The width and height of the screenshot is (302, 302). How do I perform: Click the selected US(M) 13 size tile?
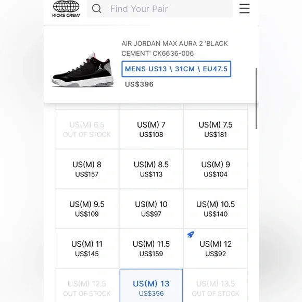(x=151, y=285)
